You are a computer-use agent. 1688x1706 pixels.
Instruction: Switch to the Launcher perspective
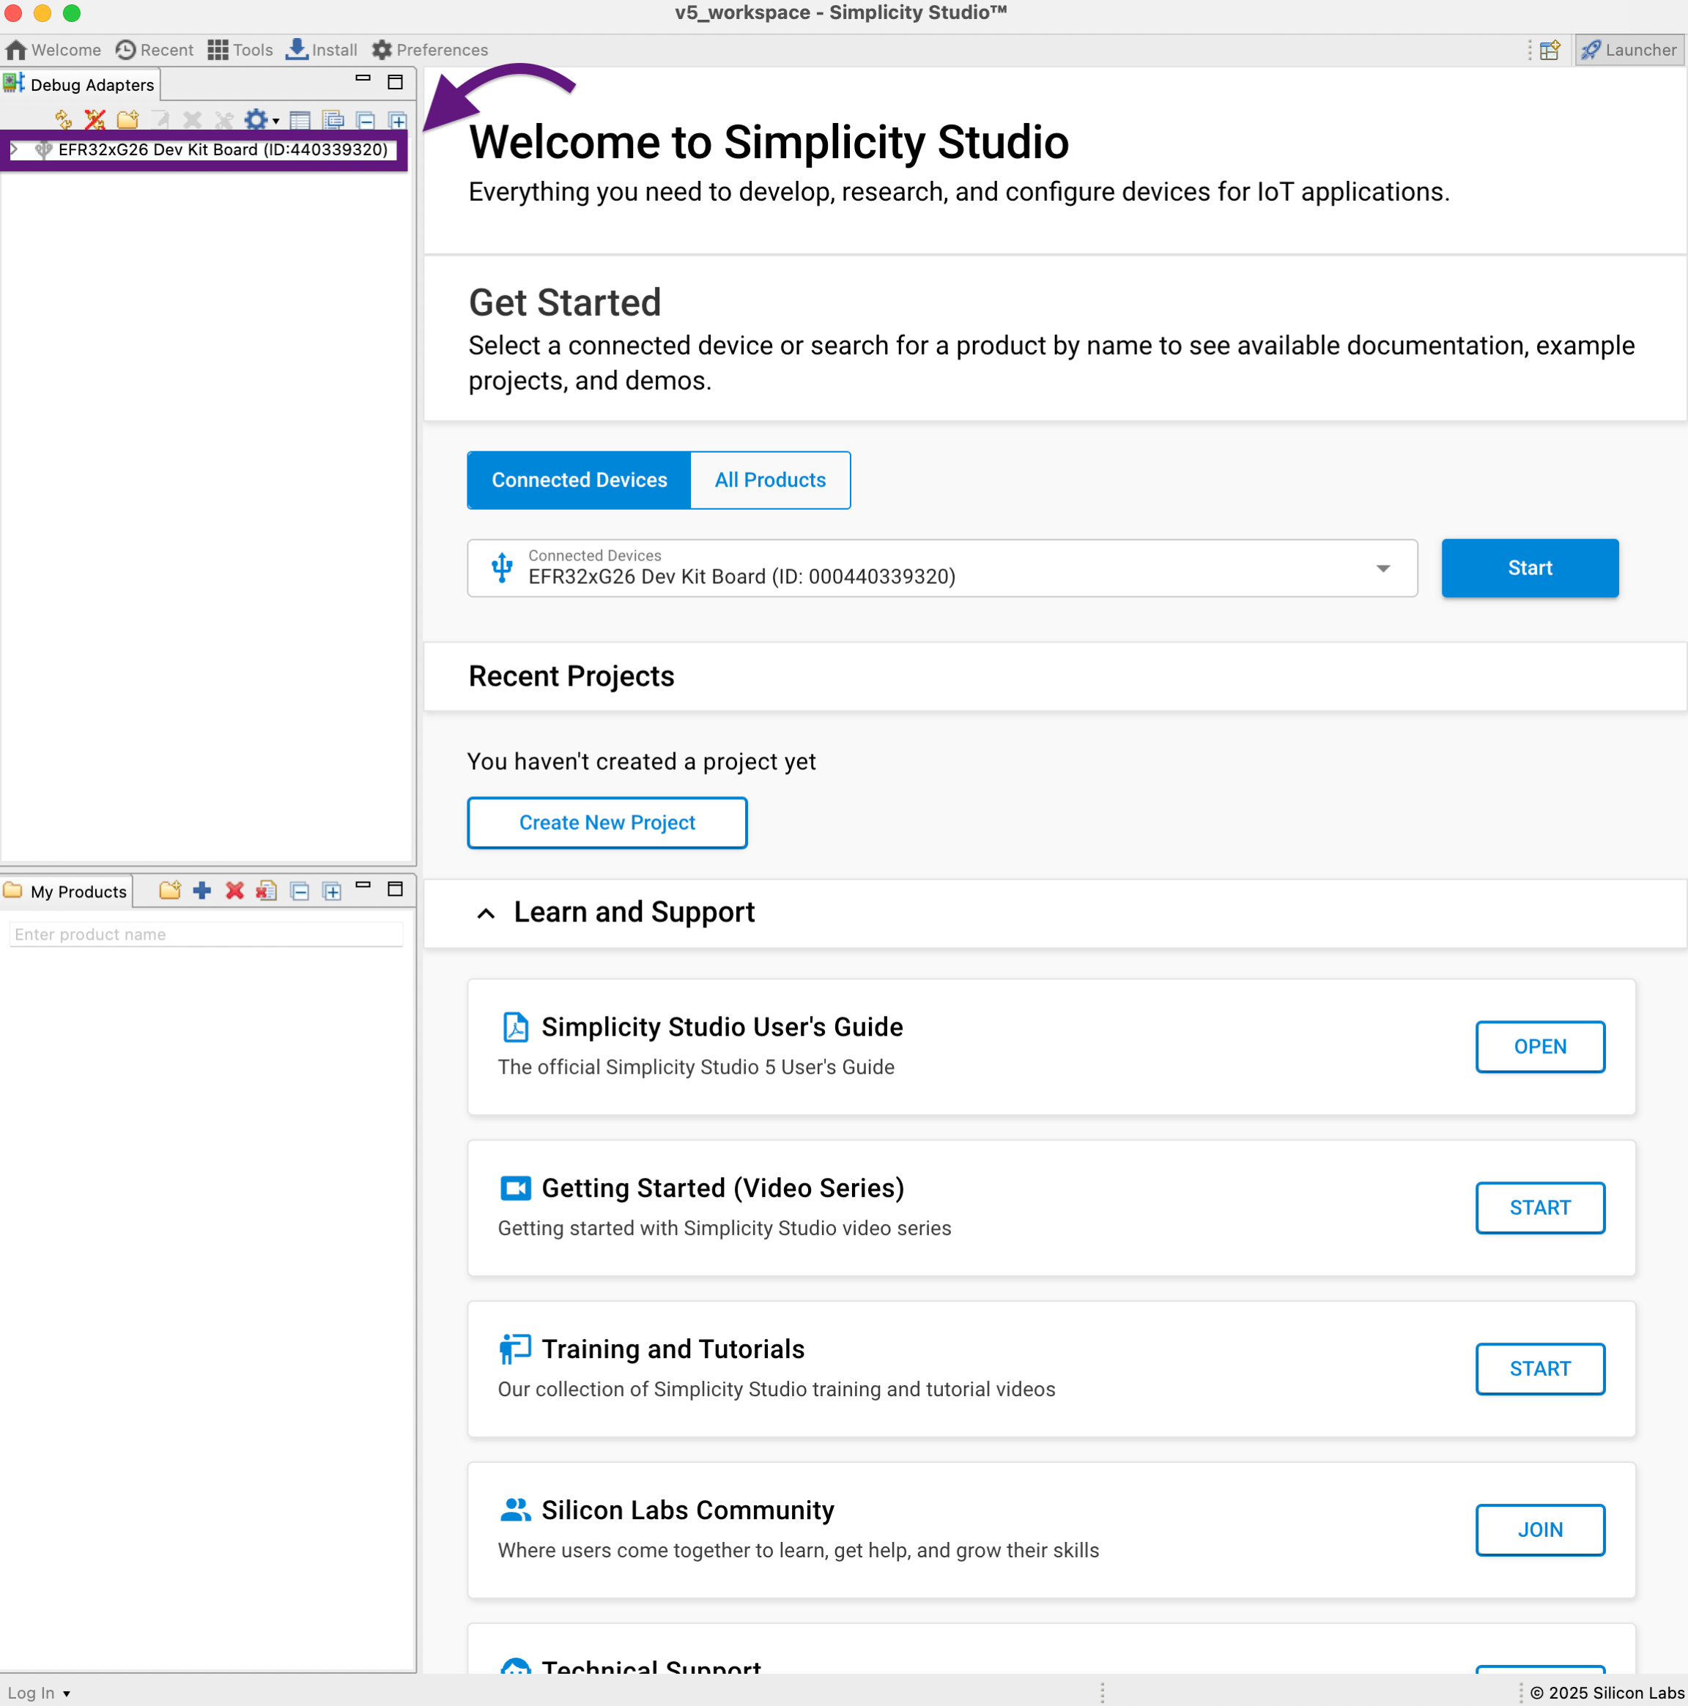[1629, 51]
